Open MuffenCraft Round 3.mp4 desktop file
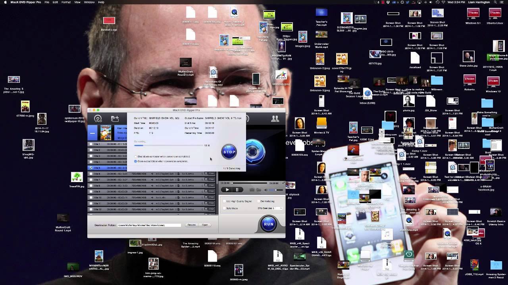This screenshot has width=508, height=285. click(186, 63)
